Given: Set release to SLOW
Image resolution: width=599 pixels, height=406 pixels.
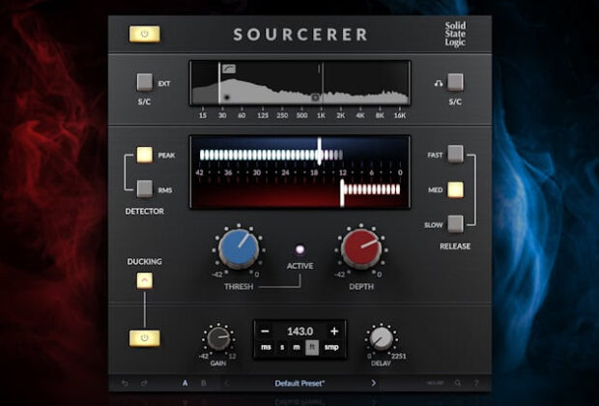Looking at the screenshot, I should (x=455, y=224).
